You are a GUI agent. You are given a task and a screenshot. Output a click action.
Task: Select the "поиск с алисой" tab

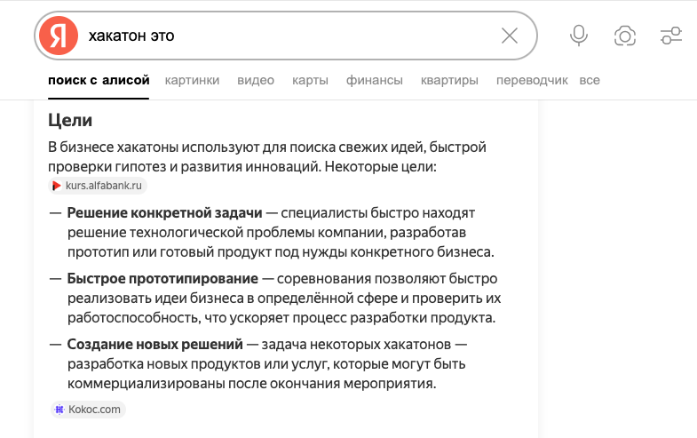(x=99, y=80)
